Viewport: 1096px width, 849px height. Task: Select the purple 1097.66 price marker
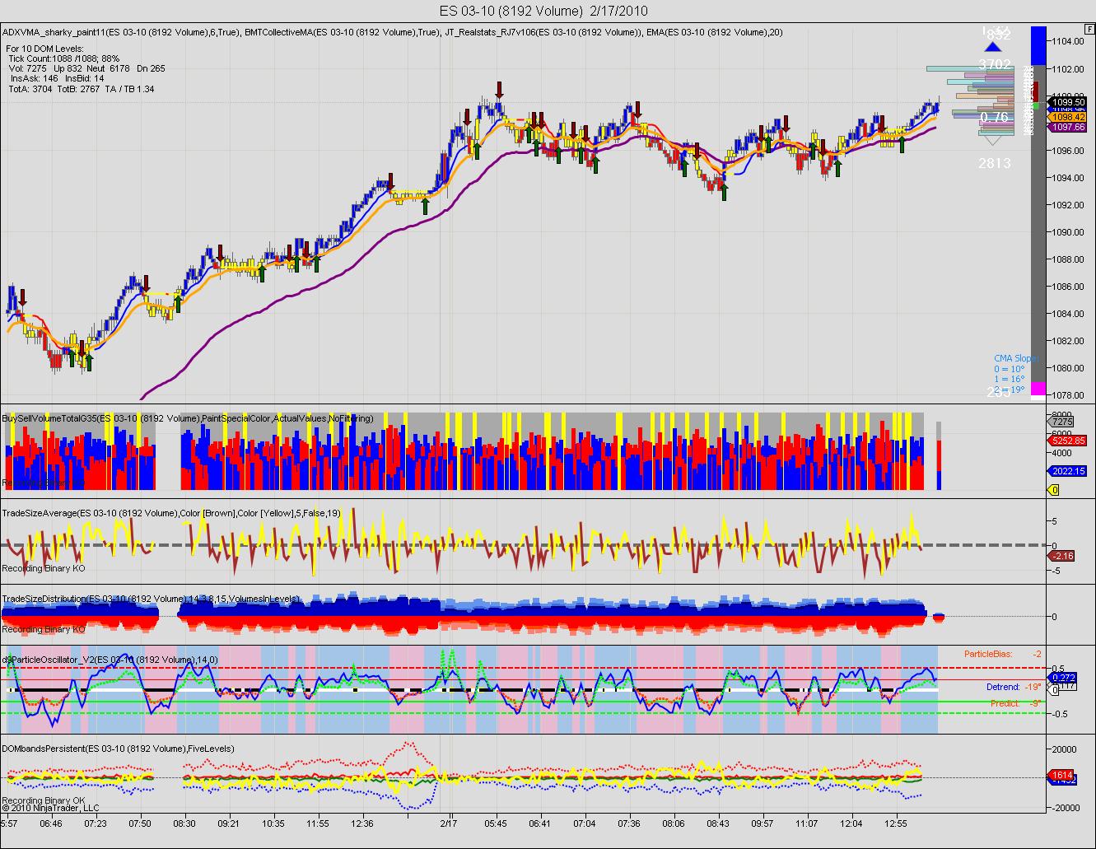tap(1069, 127)
